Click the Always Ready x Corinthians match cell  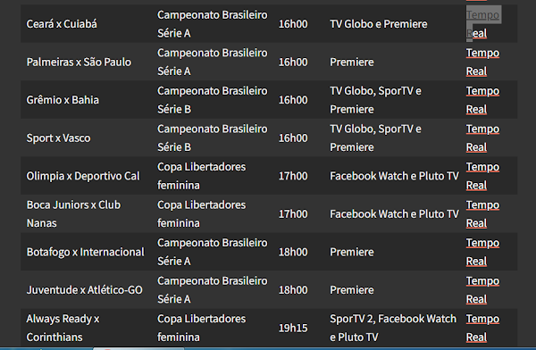(x=63, y=328)
